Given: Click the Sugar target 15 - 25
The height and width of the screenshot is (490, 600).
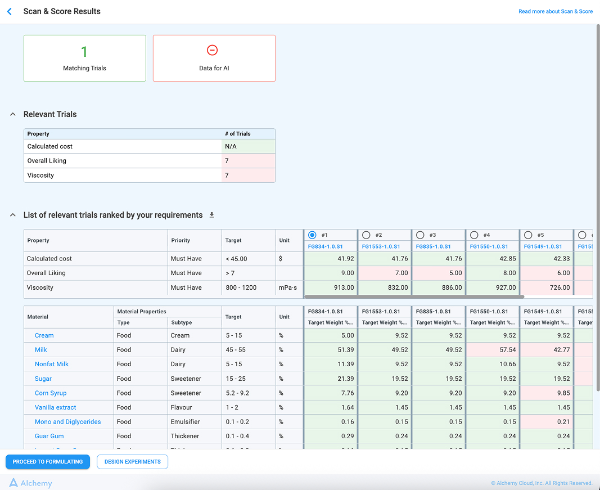Looking at the screenshot, I should pyautogui.click(x=249, y=379).
